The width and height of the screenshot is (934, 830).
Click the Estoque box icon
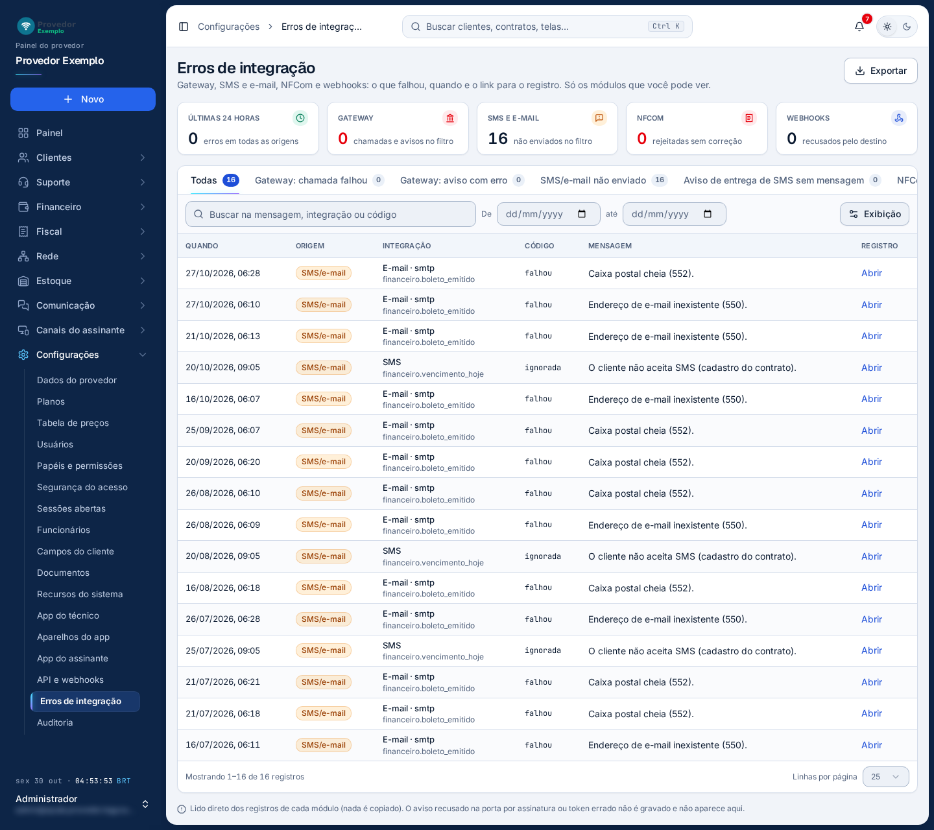point(23,281)
